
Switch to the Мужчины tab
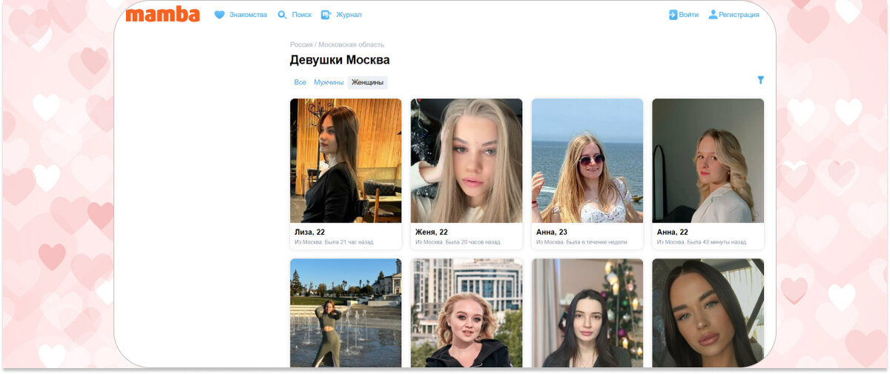tap(329, 82)
